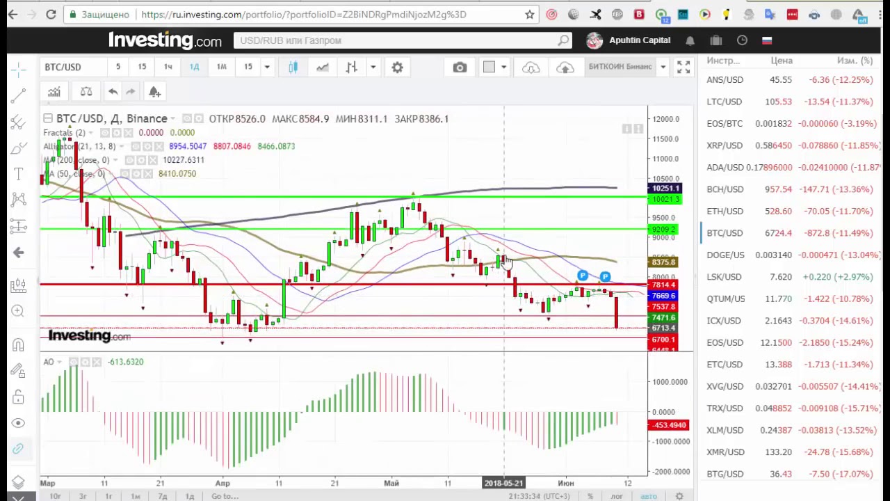Screen dimensions: 890x501
Task: Save chart layout to cloud
Action: point(565,67)
